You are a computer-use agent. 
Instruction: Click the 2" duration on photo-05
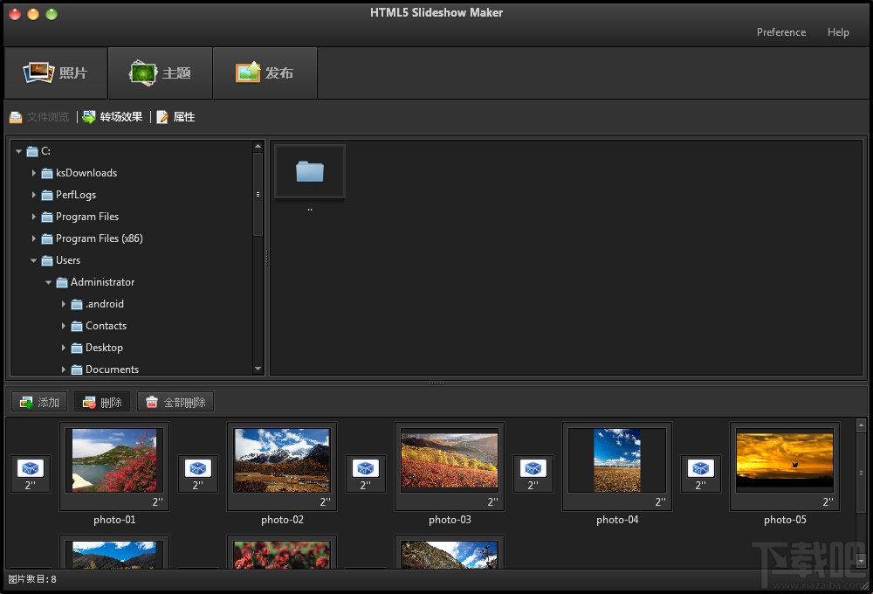(828, 502)
